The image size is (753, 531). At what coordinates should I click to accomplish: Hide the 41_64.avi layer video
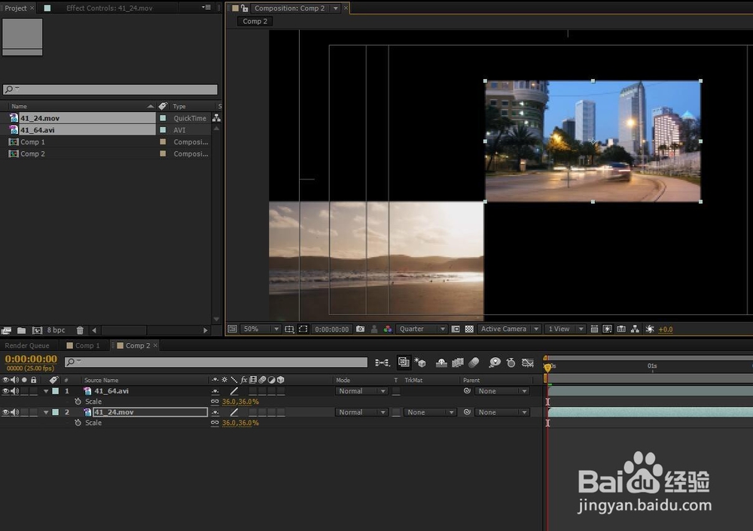(x=6, y=391)
